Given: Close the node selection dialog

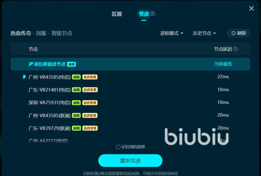Looking at the screenshot, I should [251, 8].
